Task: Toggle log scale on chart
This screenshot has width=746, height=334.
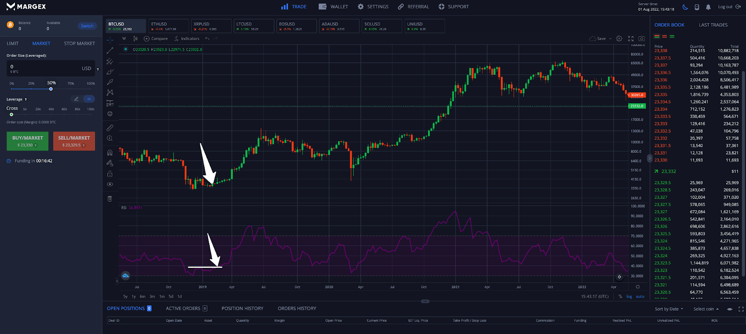Action: click(x=629, y=296)
